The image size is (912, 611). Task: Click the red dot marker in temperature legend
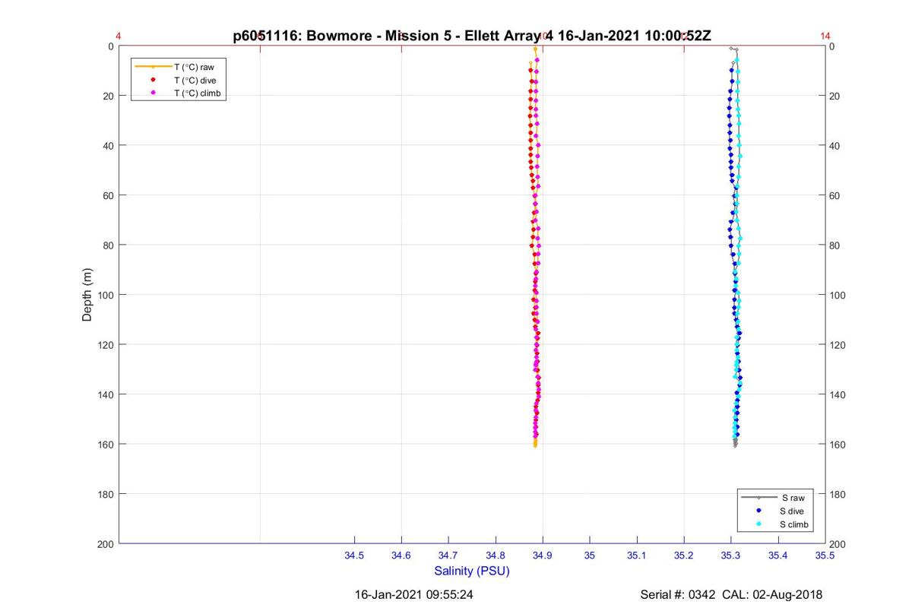click(x=153, y=80)
